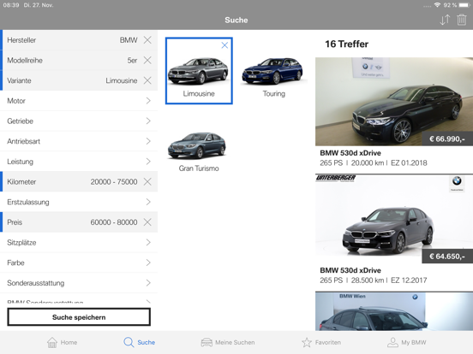Open the Meine Suchen tab
The height and width of the screenshot is (354, 473).
click(228, 342)
